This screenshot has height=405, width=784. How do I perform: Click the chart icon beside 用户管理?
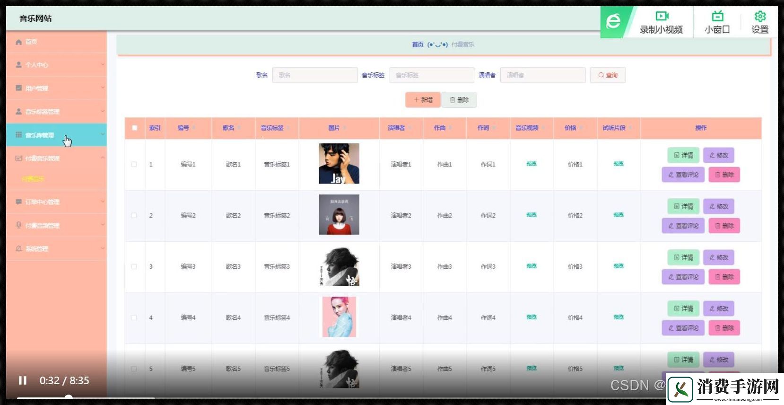[18, 88]
